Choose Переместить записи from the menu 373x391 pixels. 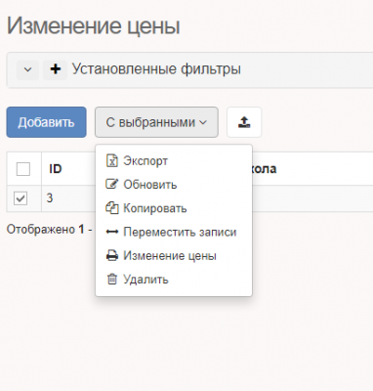pyautogui.click(x=174, y=232)
